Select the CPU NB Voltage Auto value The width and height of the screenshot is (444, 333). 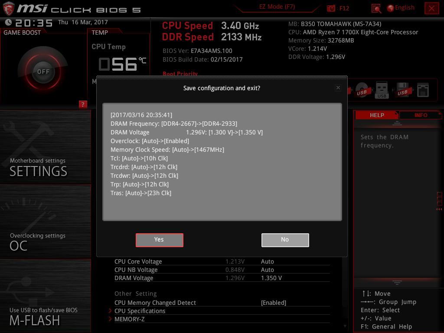click(x=267, y=270)
